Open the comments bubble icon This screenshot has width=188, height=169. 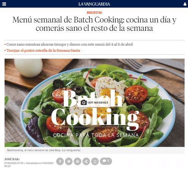106,161
